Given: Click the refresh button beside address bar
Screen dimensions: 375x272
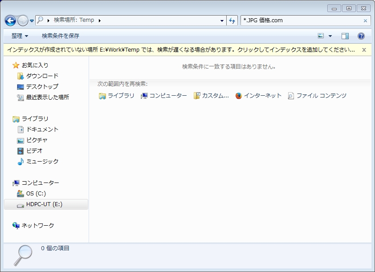Looking at the screenshot, I should (x=232, y=20).
